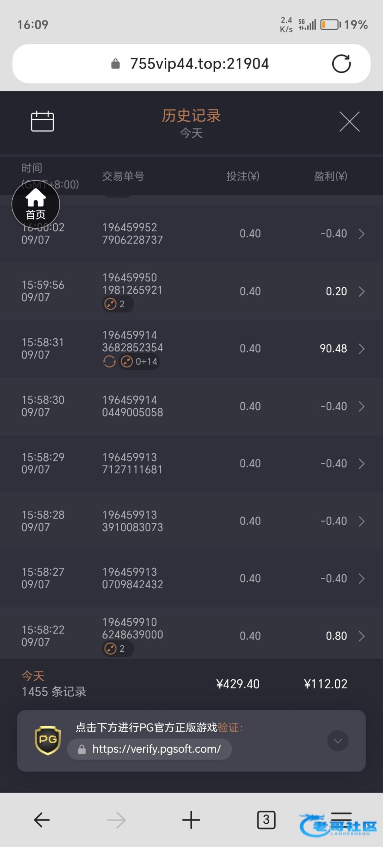
Task: Expand the 90.48 profit record details
Action: point(361,349)
